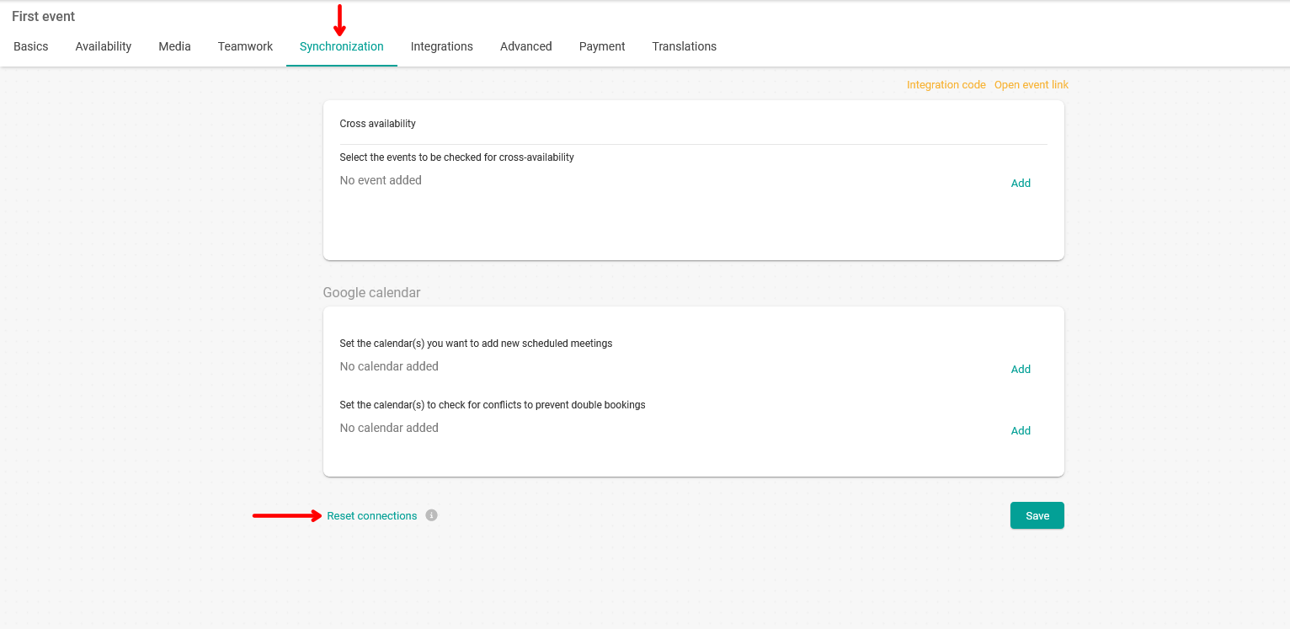Select the Synchronization tab
This screenshot has height=629, width=1290.
point(342,46)
